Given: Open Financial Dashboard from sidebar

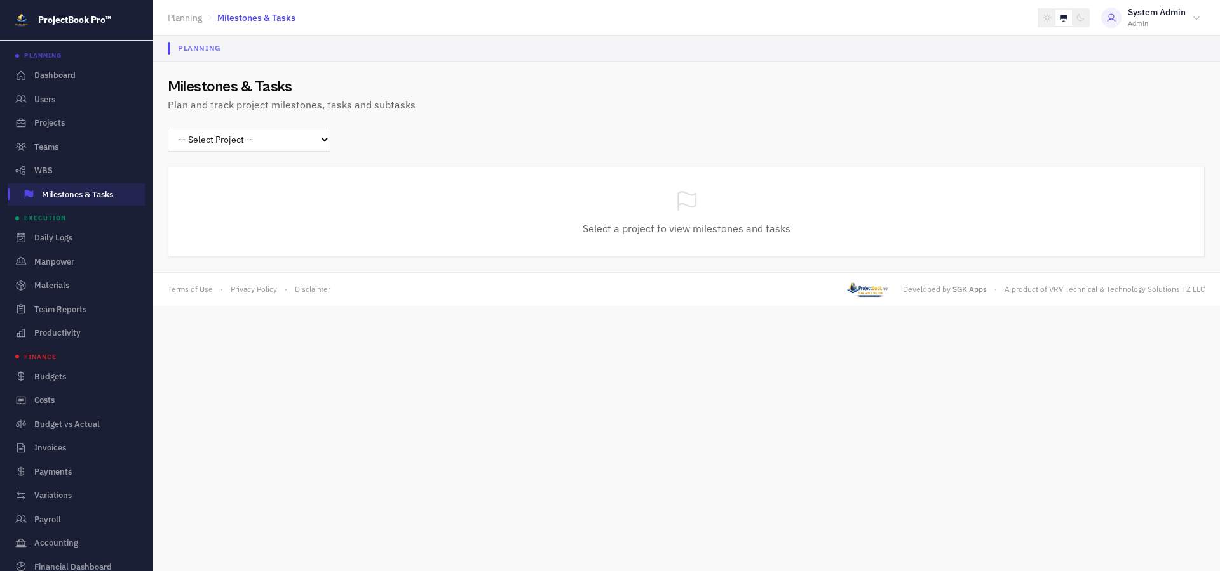Looking at the screenshot, I should pyautogui.click(x=76, y=567).
